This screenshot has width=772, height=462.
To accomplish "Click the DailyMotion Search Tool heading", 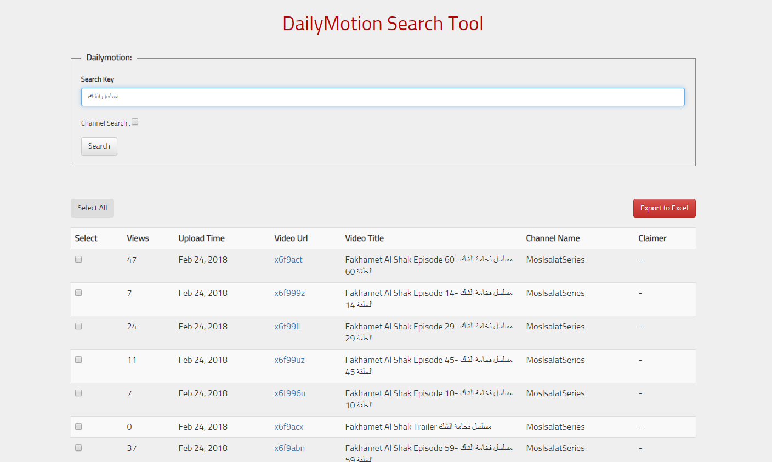I will [383, 24].
